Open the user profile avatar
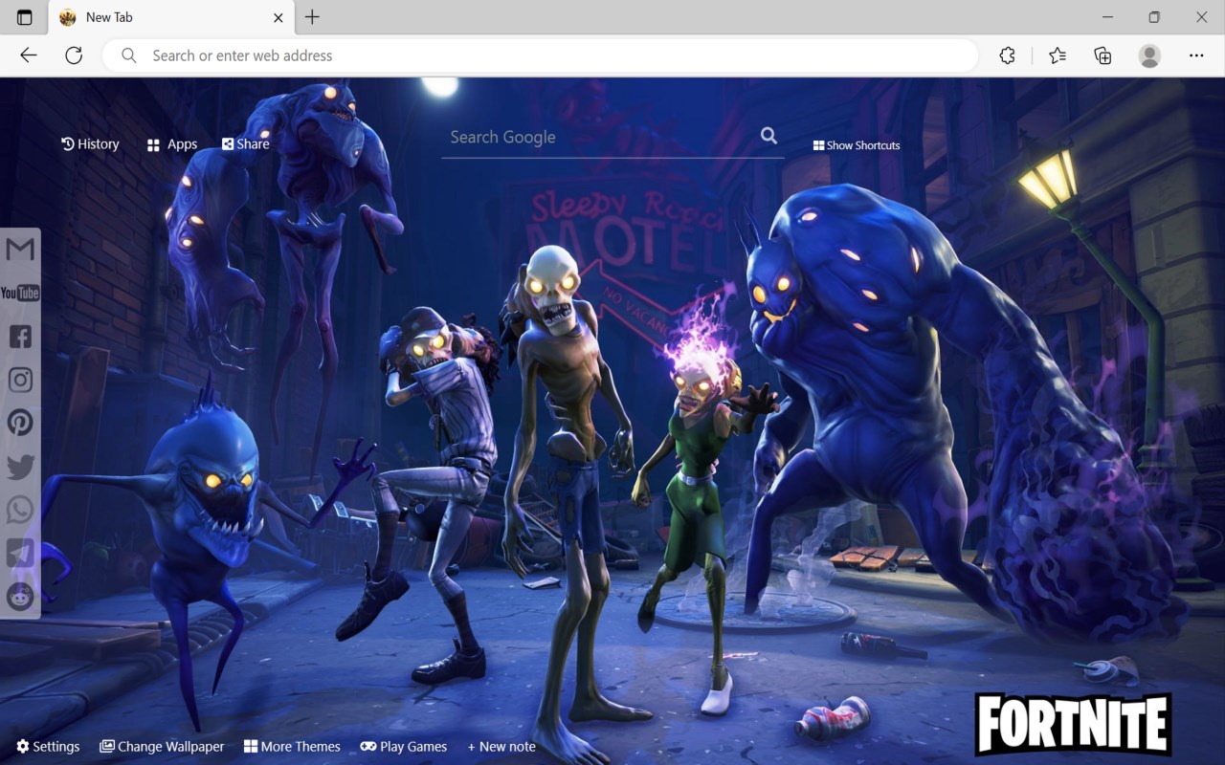 pos(1149,55)
